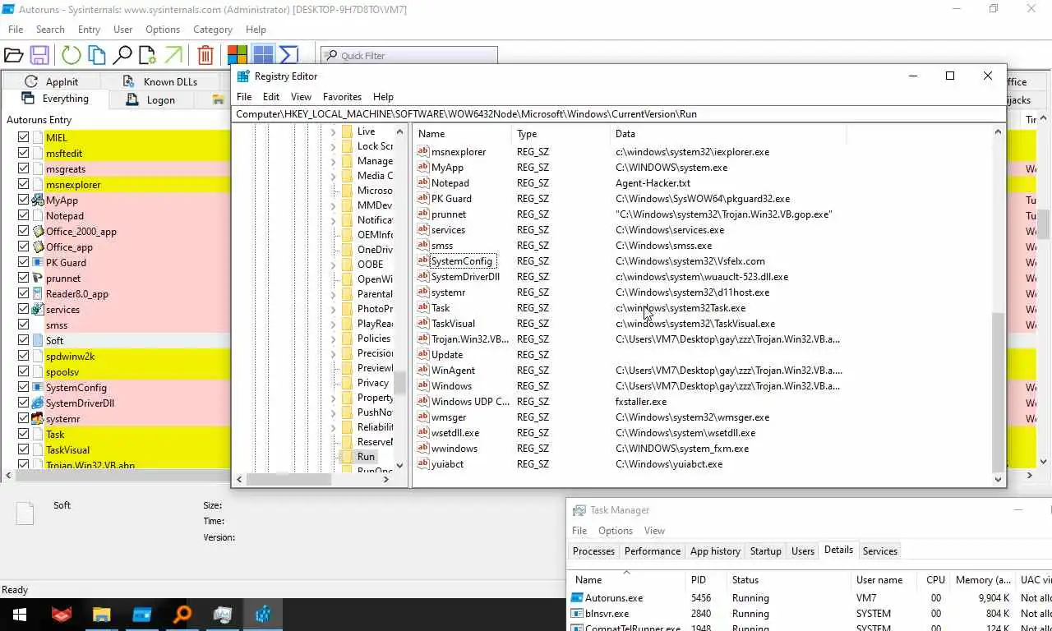Expand the OOBE key in registry tree
Viewport: 1052px width, 631px height.
333,265
